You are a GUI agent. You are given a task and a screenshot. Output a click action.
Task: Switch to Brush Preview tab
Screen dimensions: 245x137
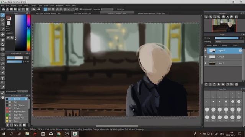(x=11, y=92)
